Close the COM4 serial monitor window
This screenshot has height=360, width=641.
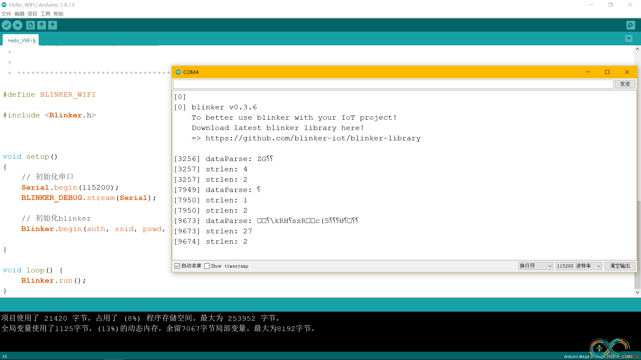click(627, 72)
